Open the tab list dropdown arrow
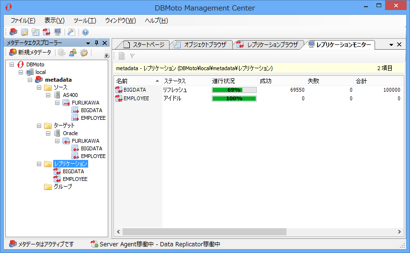This screenshot has height=253, width=410. coord(391,45)
